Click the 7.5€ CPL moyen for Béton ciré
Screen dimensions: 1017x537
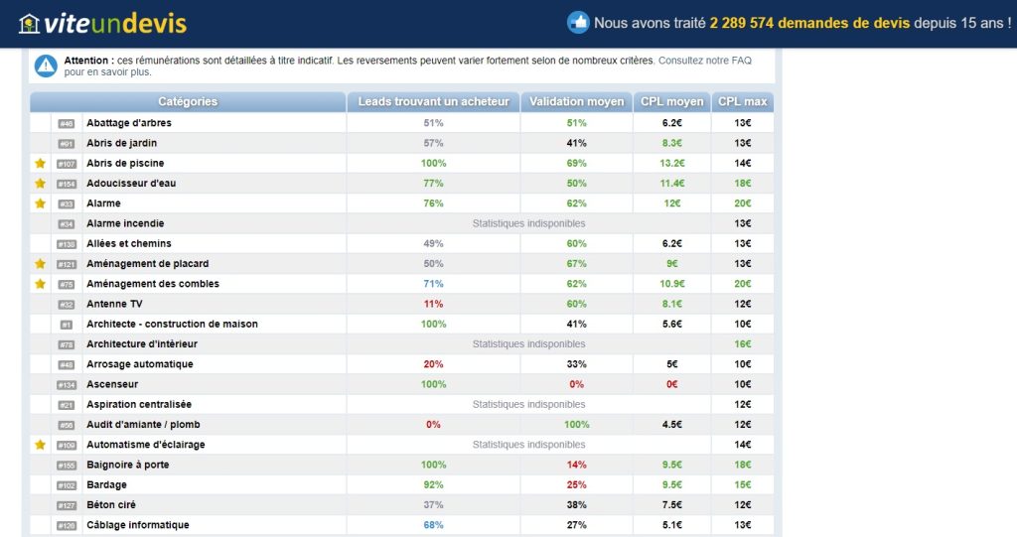(x=672, y=504)
